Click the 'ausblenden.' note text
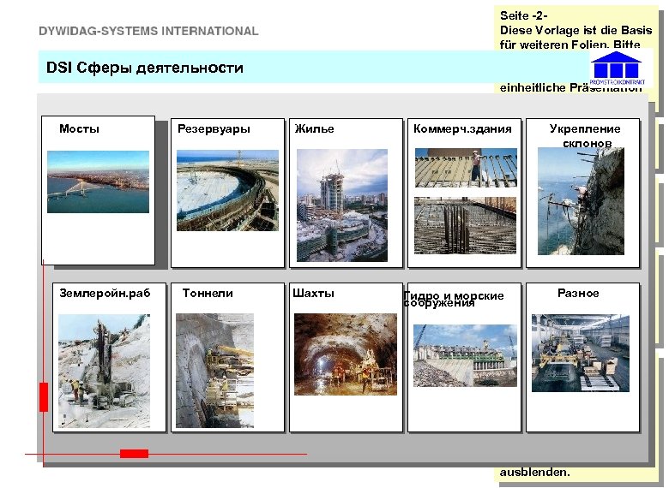The height and width of the screenshot is (488, 669). click(534, 473)
